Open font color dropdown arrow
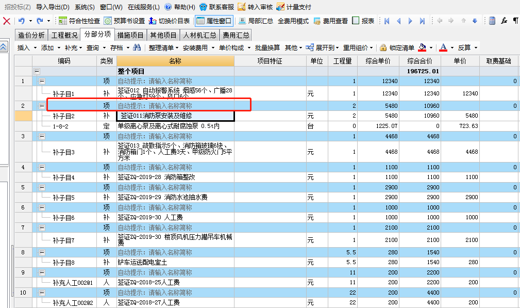520x308 pixels. pos(452,48)
